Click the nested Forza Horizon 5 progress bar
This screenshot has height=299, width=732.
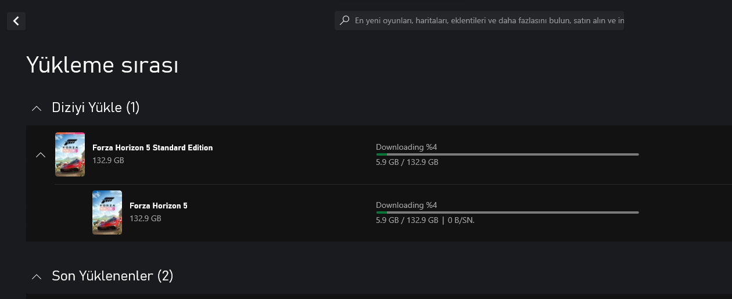tap(507, 212)
